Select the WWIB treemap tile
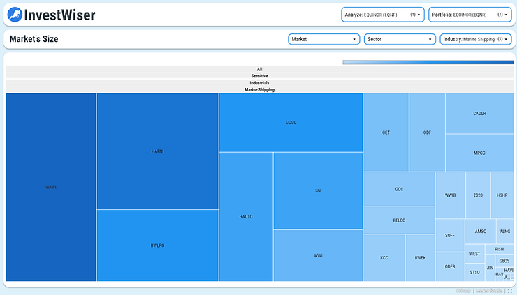 pyautogui.click(x=451, y=195)
